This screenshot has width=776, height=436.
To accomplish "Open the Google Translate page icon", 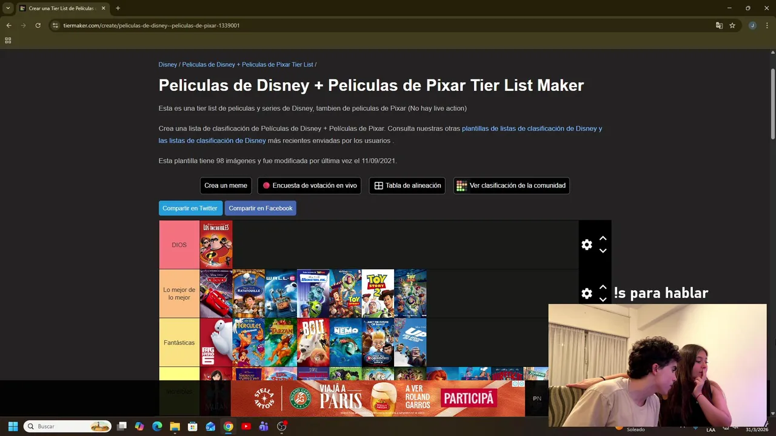I will pyautogui.click(x=719, y=25).
